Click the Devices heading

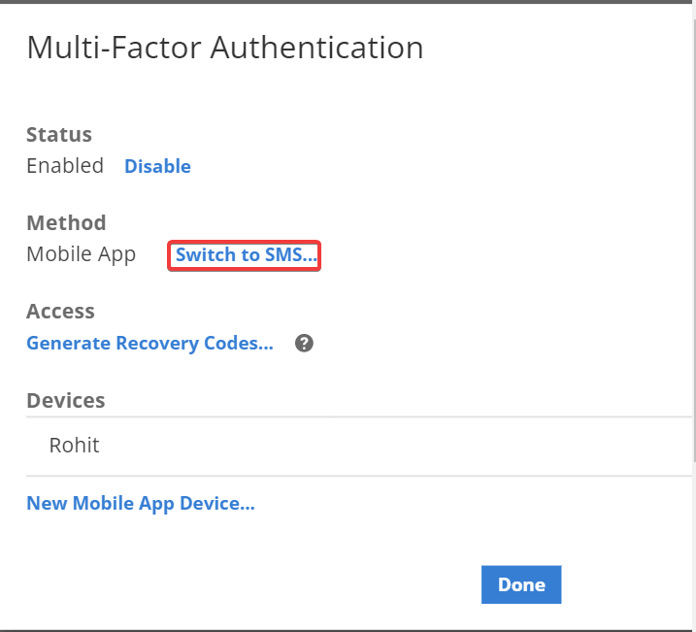(x=66, y=400)
